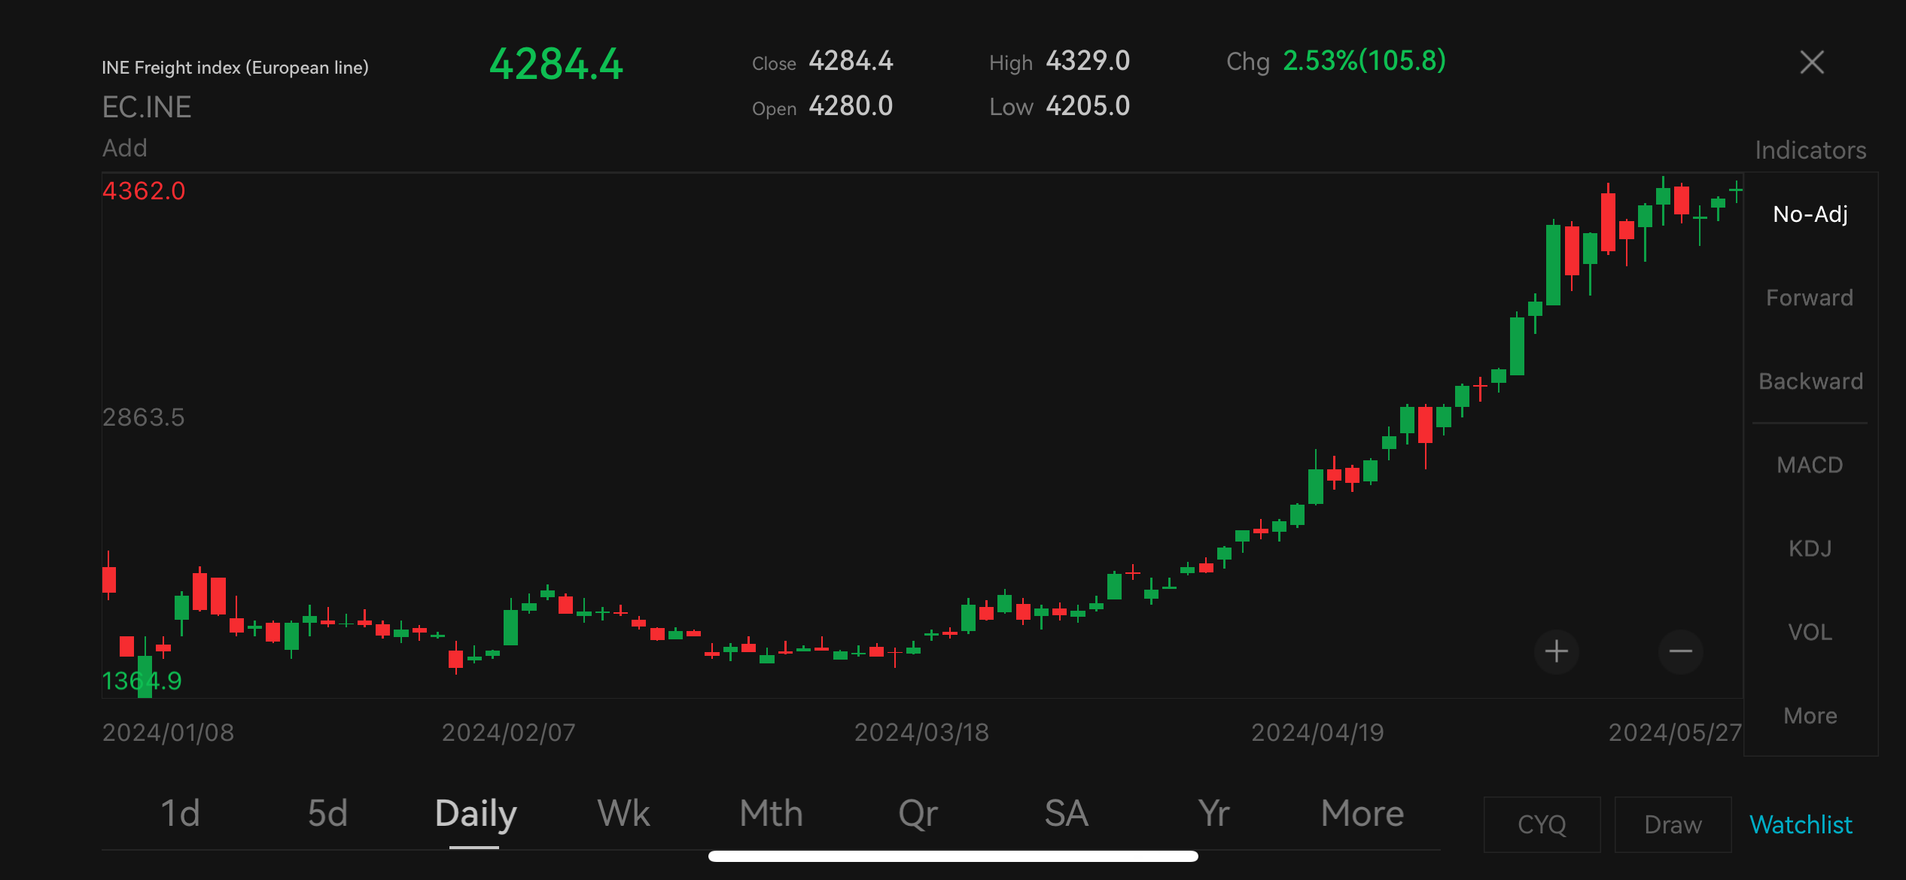
Task: Toggle the MACD indicator
Action: point(1810,465)
